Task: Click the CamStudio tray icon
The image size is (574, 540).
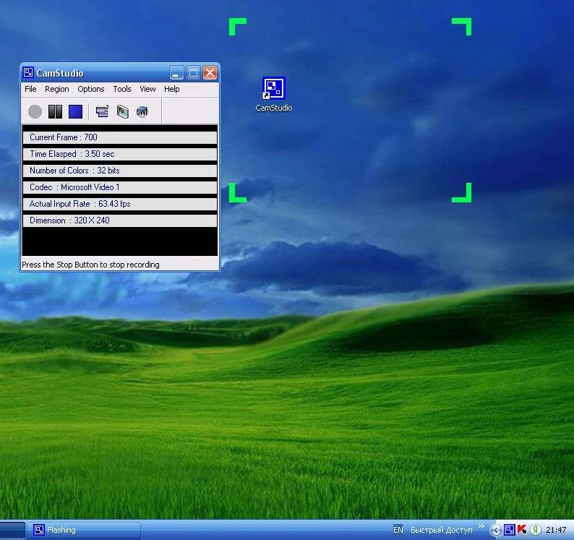Action: (x=509, y=530)
